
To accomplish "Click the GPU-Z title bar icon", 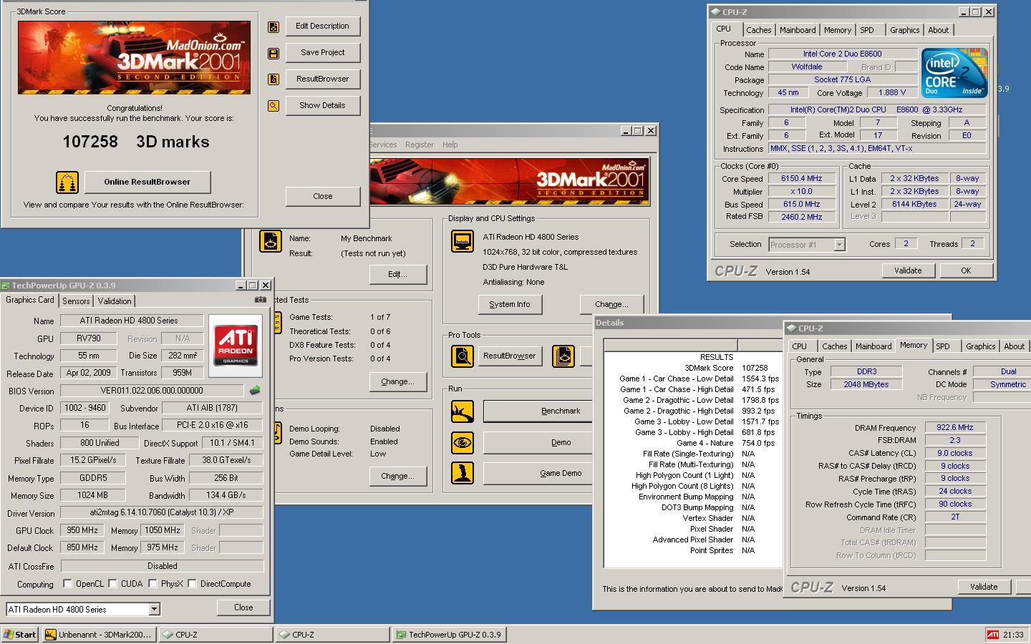I will (x=6, y=286).
